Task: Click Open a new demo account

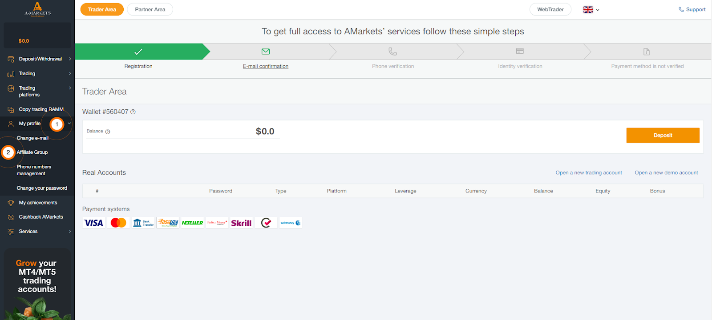Action: [666, 173]
